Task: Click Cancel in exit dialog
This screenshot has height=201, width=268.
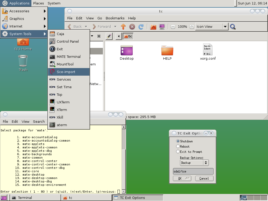Action: (204, 178)
